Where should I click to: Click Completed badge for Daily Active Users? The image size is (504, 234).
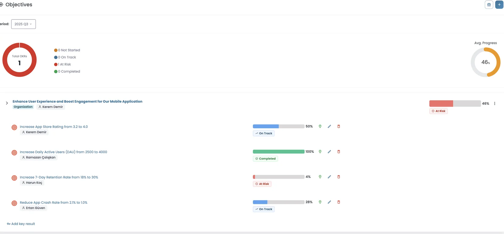coord(265,159)
